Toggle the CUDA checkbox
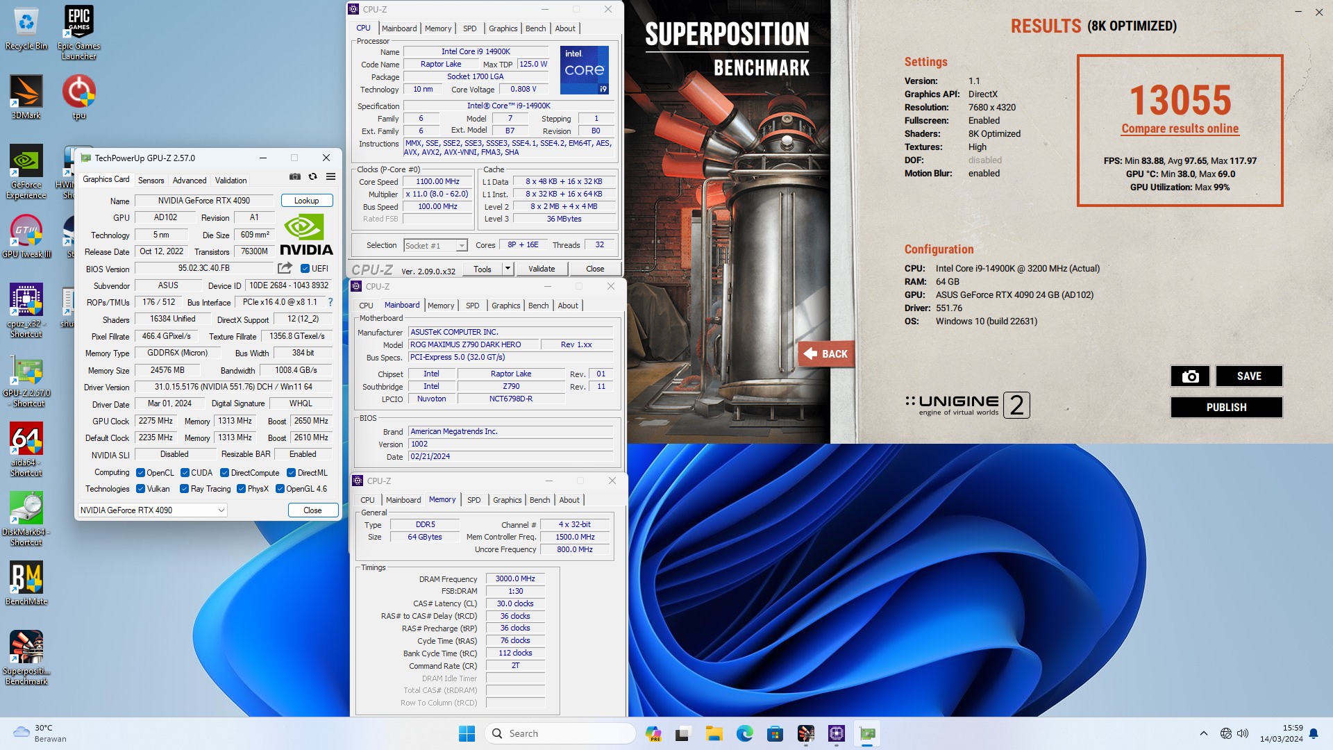 (x=185, y=473)
